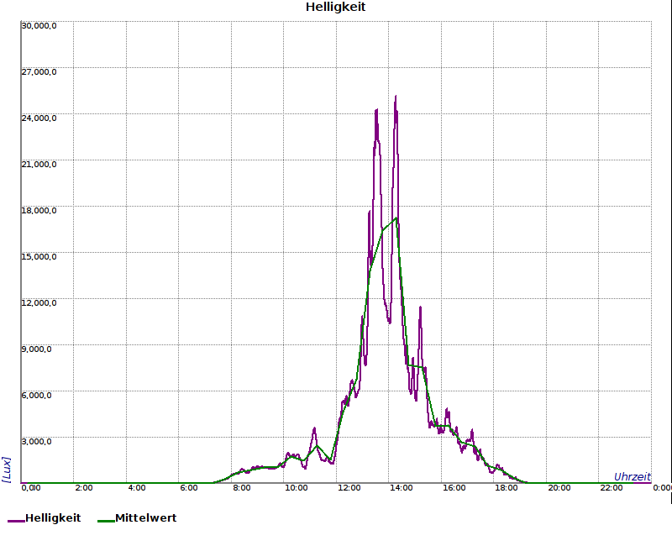Click the 16:00 time axis label
The width and height of the screenshot is (672, 546).
coord(454,488)
